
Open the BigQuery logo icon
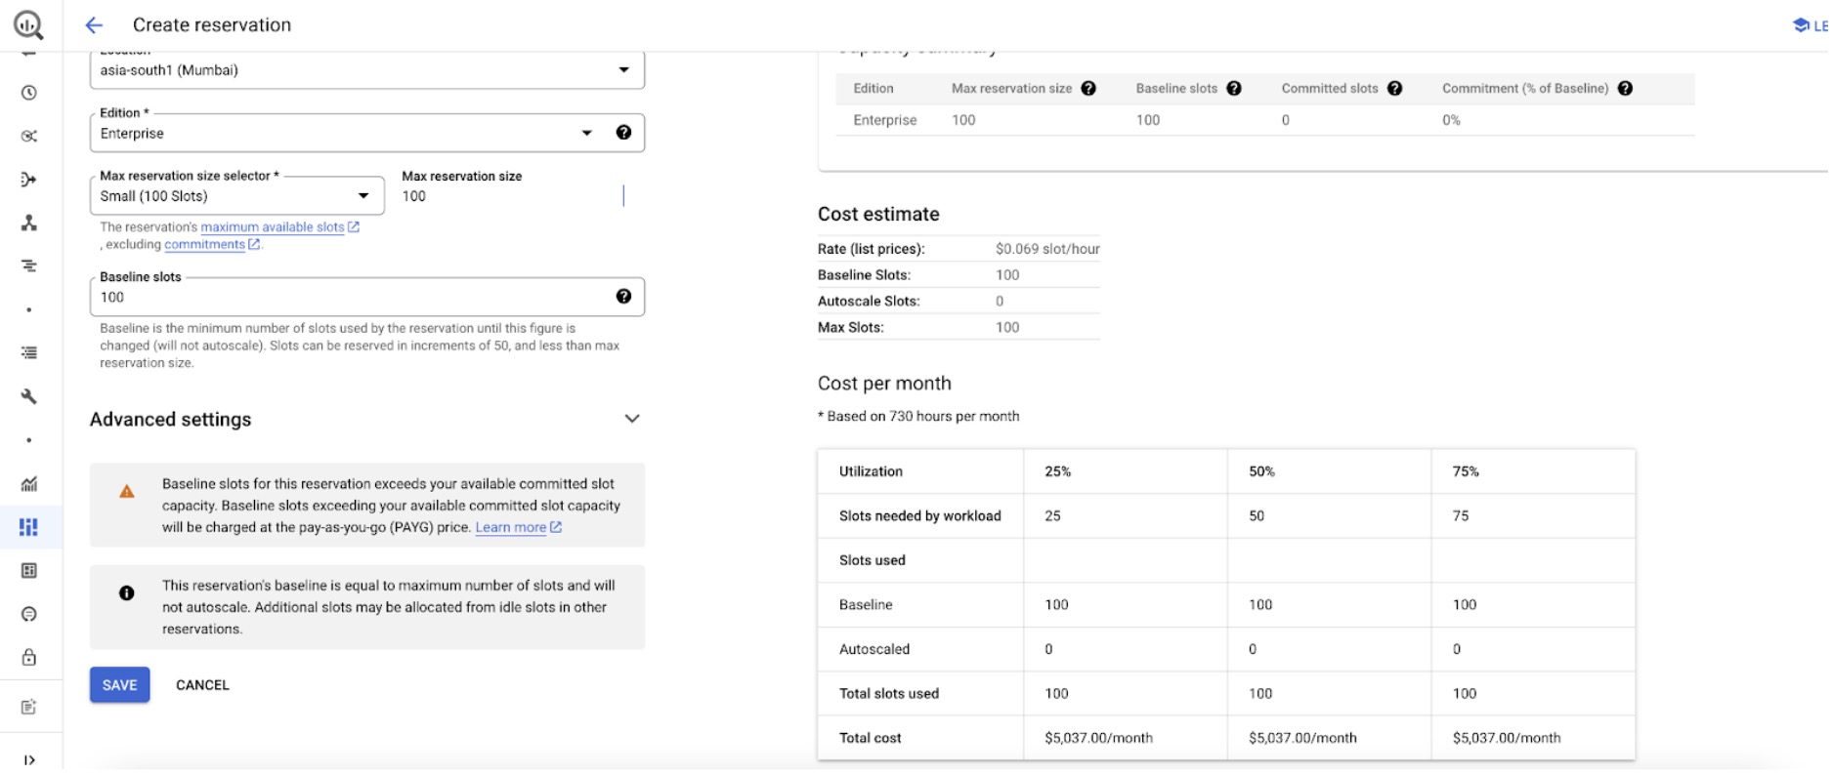28,24
